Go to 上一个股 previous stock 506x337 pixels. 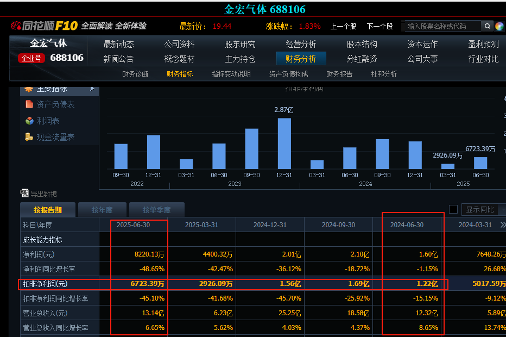343,26
